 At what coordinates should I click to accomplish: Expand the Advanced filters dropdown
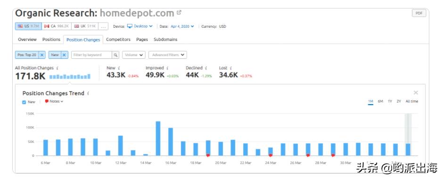[167, 55]
